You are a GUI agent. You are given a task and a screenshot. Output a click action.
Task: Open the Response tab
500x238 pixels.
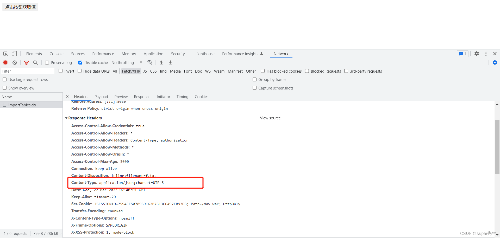(x=142, y=97)
